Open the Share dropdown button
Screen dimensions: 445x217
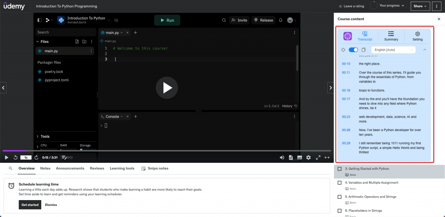[420, 6]
